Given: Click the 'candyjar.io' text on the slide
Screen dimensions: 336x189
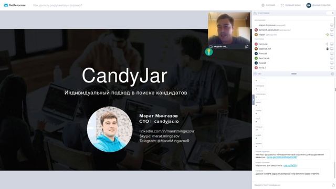Looking at the screenshot, I should click(x=166, y=121).
